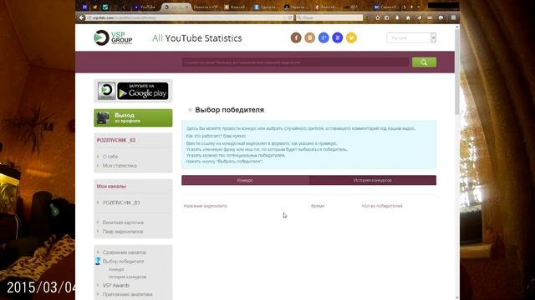Open the Конкурс sub-link in the sidebar

116,269
